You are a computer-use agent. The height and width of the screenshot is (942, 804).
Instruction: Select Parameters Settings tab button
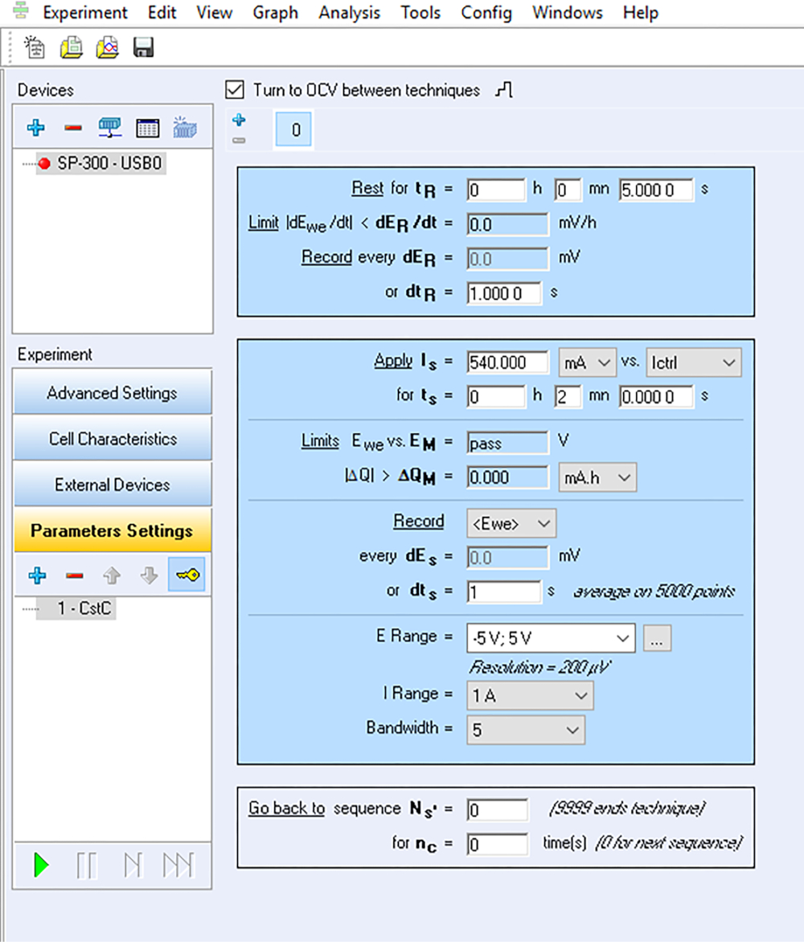click(x=113, y=530)
